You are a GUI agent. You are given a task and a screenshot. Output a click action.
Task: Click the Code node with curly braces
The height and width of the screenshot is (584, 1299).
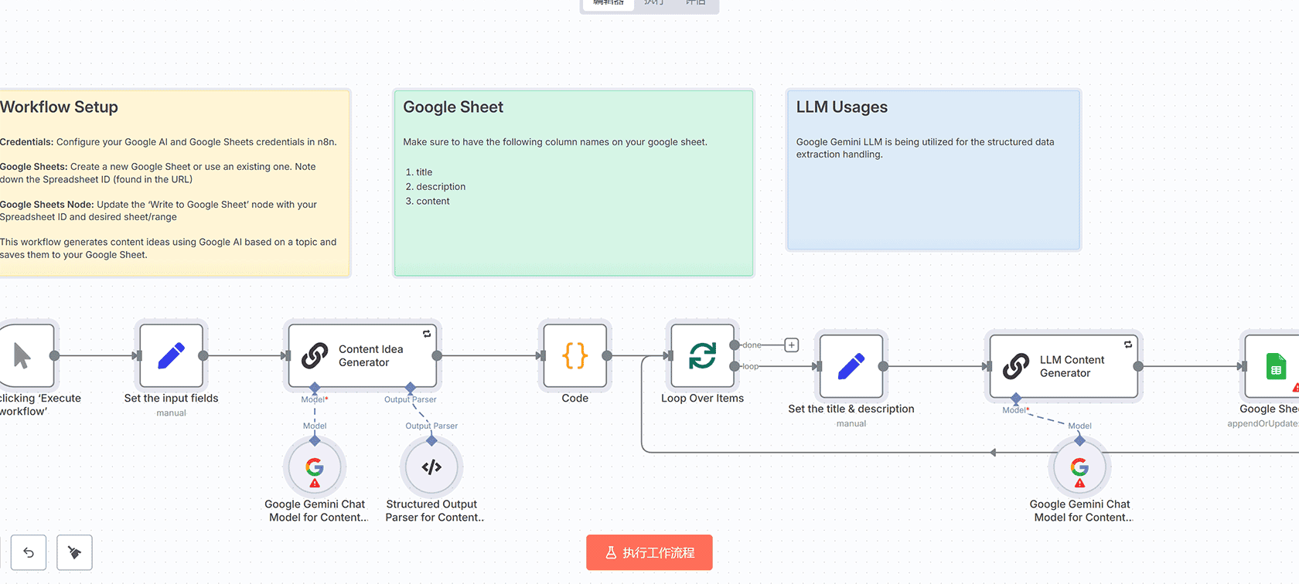574,355
